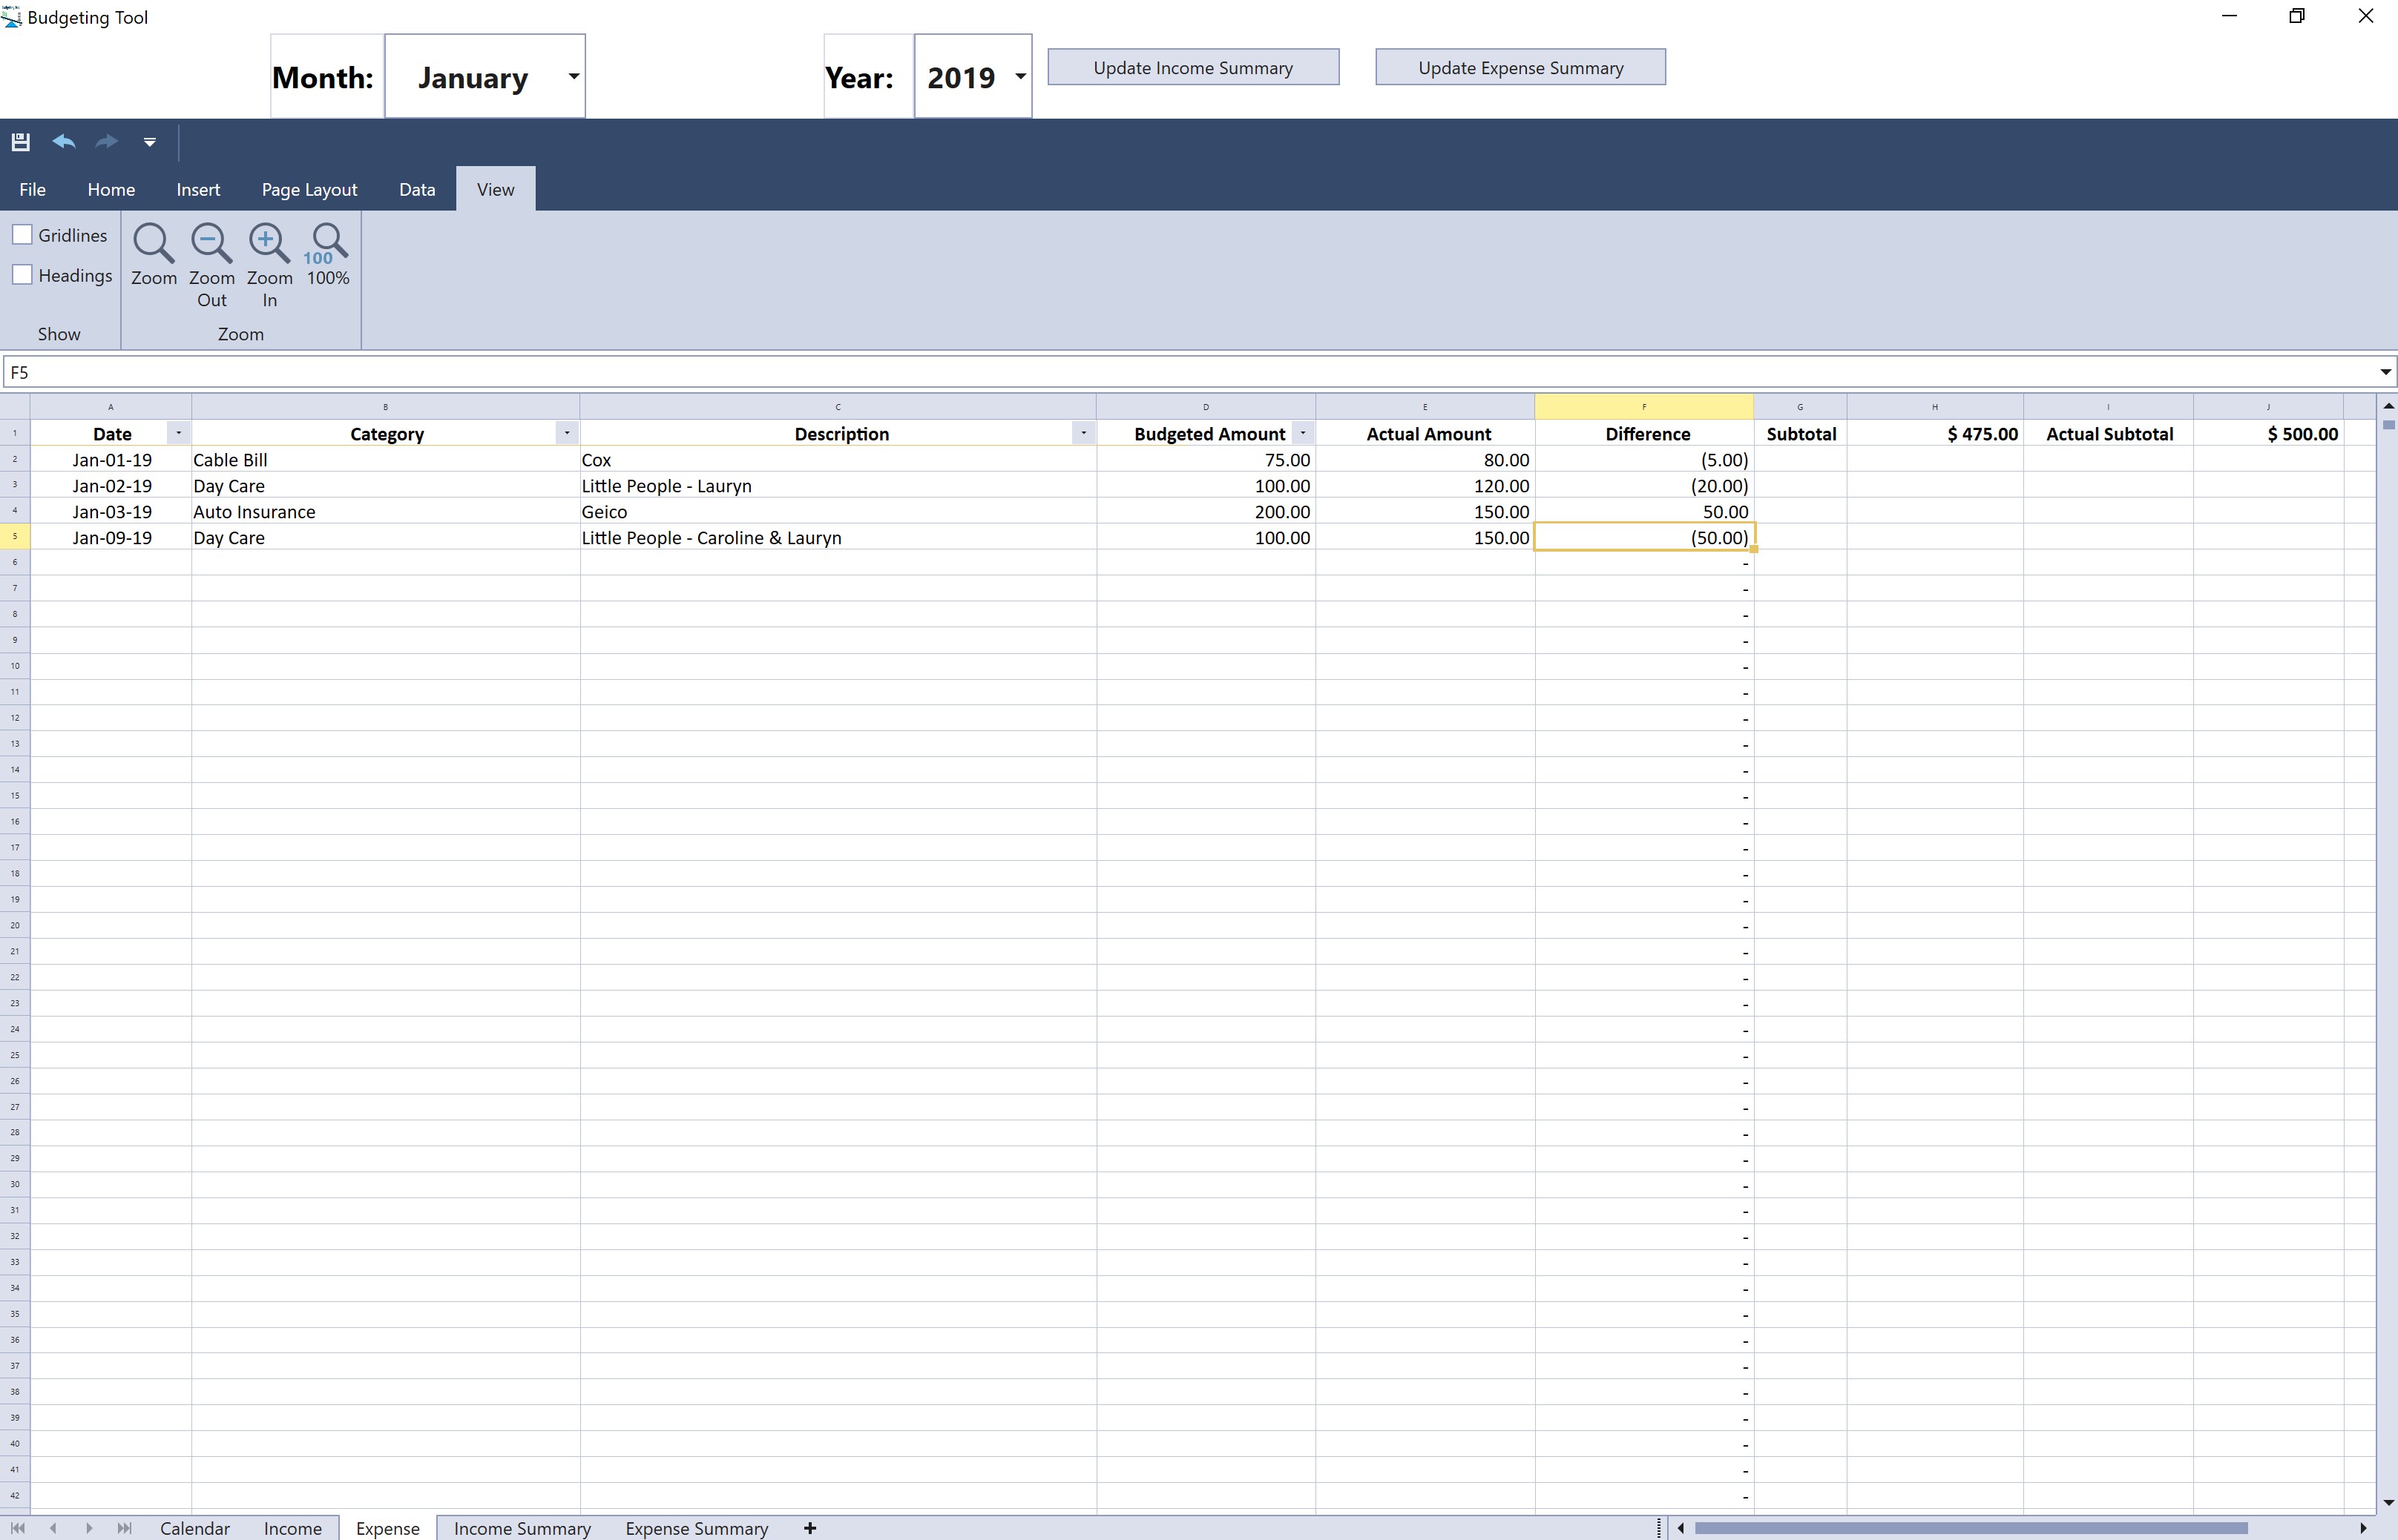Click the Save icon in quick access toolbar
The height and width of the screenshot is (1540, 2398).
coord(21,142)
